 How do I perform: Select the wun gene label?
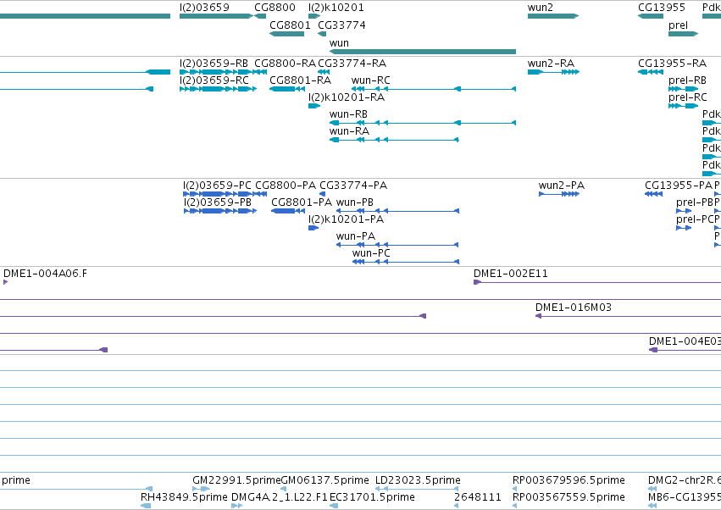tap(340, 42)
